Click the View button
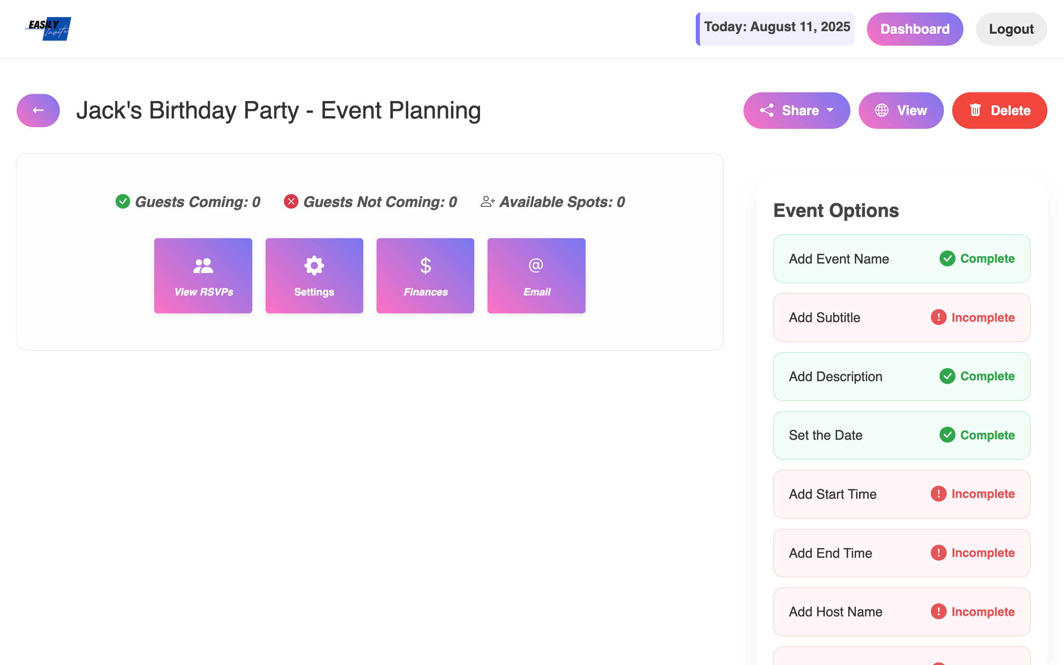Image resolution: width=1064 pixels, height=665 pixels. [x=901, y=111]
